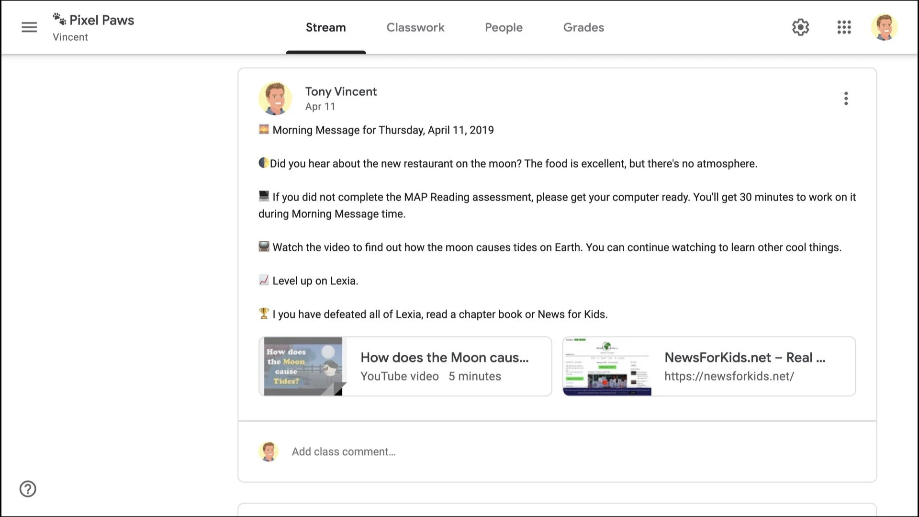This screenshot has height=517, width=919.
Task: Open the main hamburger menu
Action: [29, 27]
